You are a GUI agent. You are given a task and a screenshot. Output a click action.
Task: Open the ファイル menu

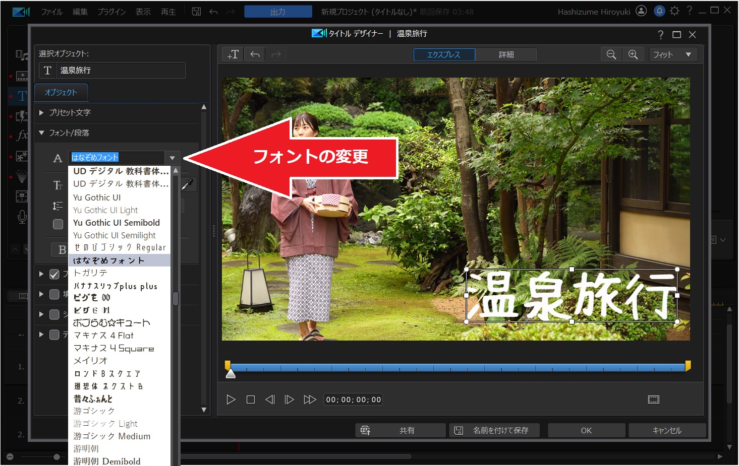click(x=51, y=12)
